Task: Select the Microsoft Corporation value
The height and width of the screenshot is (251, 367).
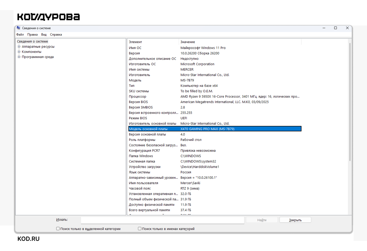Action: pyautogui.click(x=197, y=64)
